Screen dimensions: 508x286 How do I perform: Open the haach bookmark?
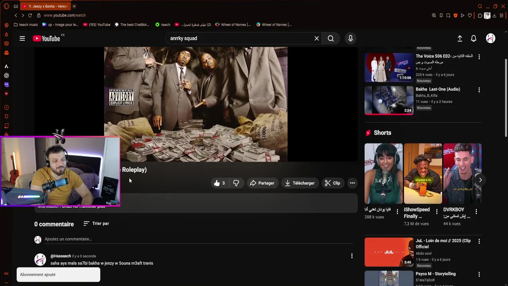[x=163, y=25]
